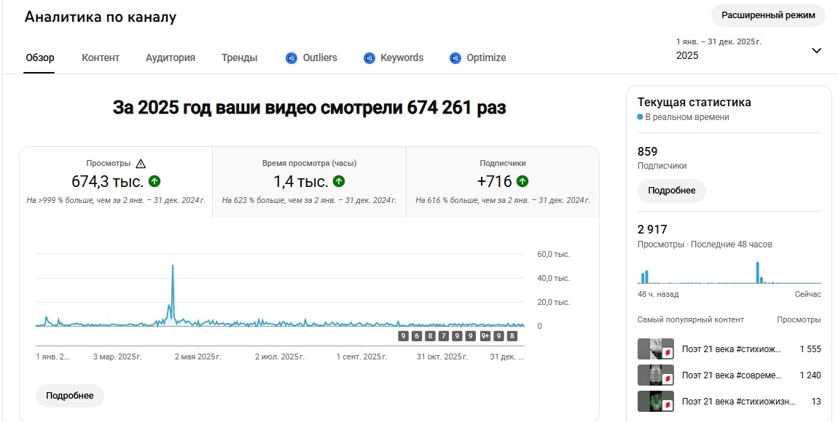Open the video thumbnail with 13 views
This screenshot has height=422, width=838.
[656, 401]
